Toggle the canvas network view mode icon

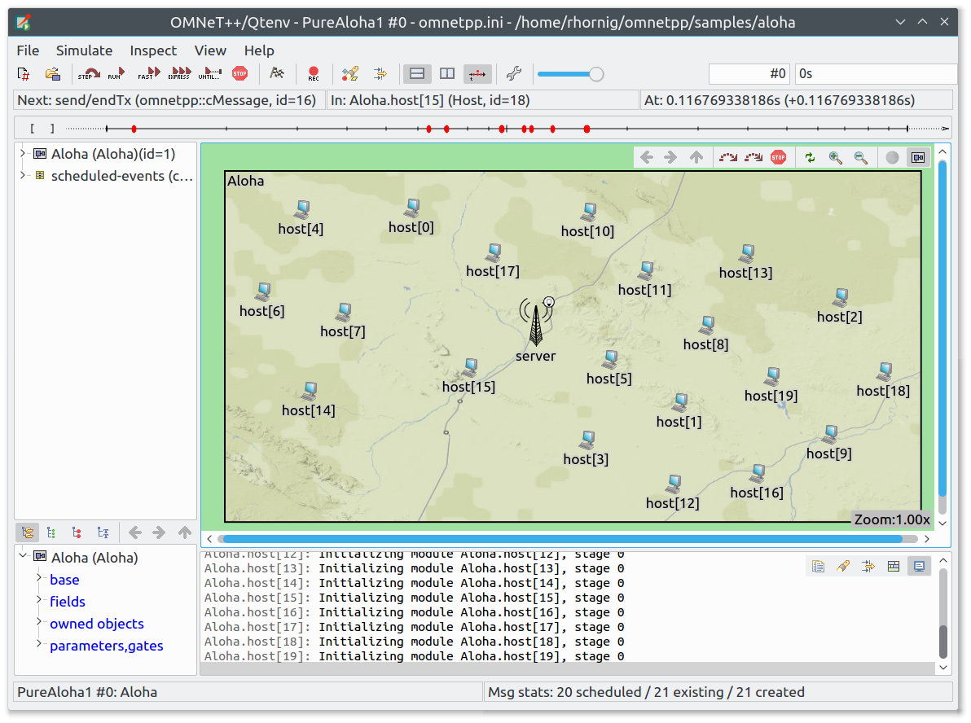918,157
